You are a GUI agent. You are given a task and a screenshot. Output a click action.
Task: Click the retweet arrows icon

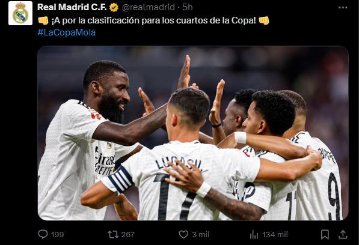click(x=113, y=234)
